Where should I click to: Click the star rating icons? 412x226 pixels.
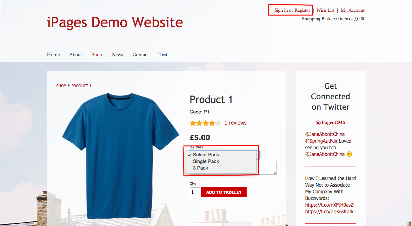point(205,123)
